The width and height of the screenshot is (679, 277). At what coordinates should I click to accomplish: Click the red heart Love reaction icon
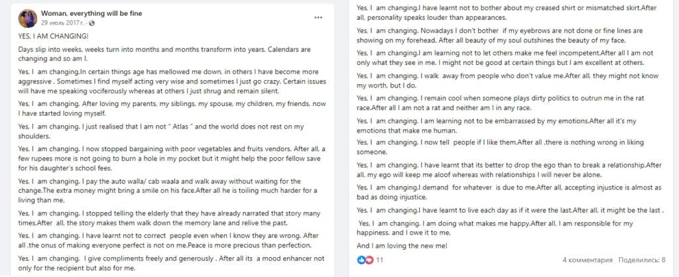[369, 260]
